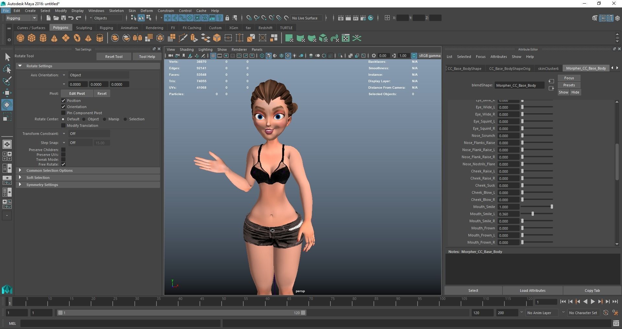622x329 pixels.
Task: Click the New Scene icon
Action: pos(48,18)
